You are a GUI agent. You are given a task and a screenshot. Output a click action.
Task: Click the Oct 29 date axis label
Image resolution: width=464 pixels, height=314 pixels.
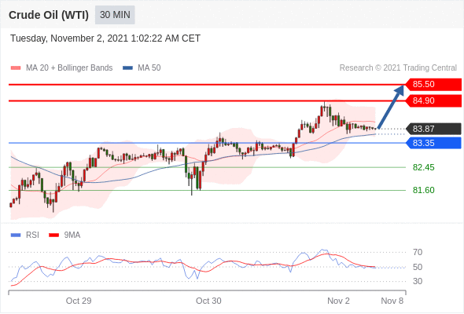tap(79, 301)
